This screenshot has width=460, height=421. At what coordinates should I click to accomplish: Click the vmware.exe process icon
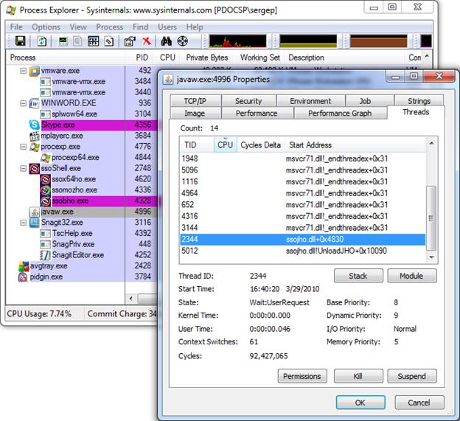(x=35, y=71)
